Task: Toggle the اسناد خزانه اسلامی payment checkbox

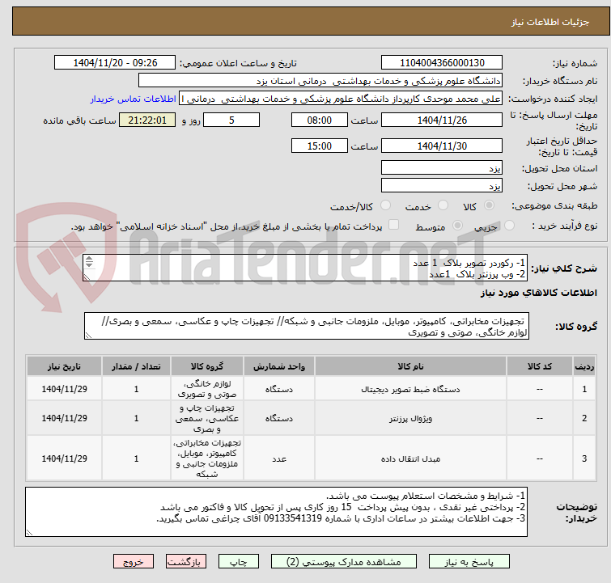Action: (x=393, y=225)
